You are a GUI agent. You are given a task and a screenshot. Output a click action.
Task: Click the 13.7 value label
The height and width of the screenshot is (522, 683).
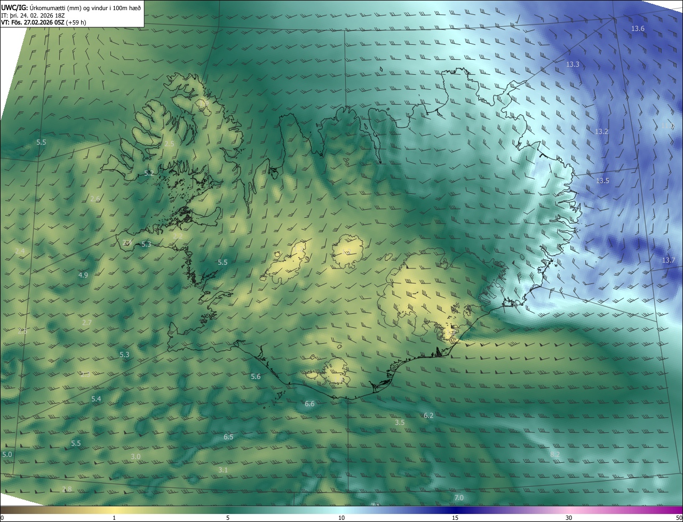point(669,260)
